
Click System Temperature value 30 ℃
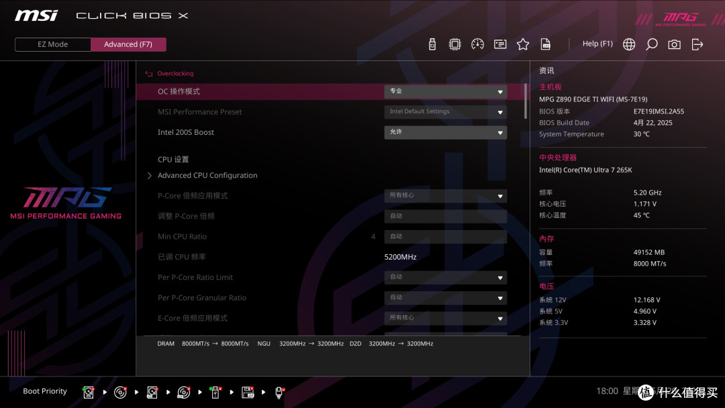pos(641,134)
